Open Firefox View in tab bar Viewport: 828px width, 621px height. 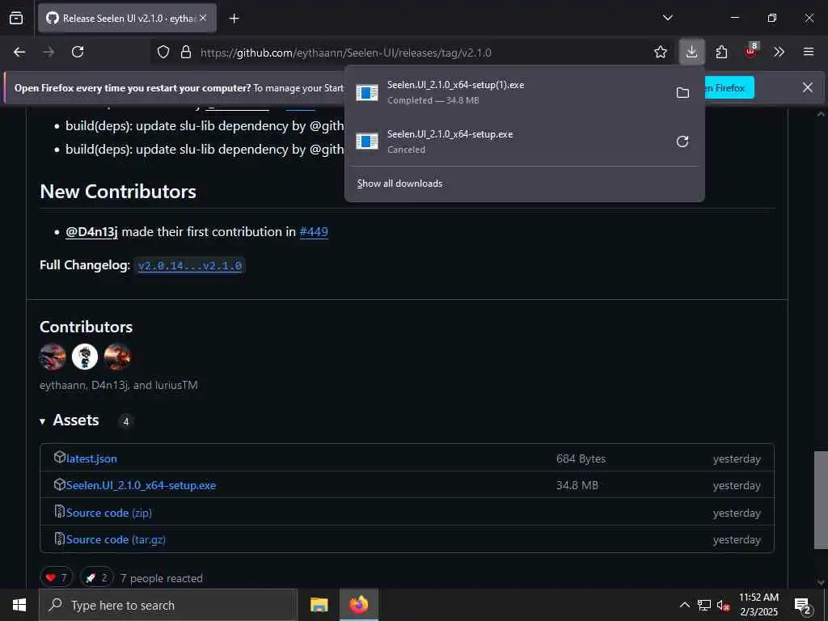tap(16, 19)
